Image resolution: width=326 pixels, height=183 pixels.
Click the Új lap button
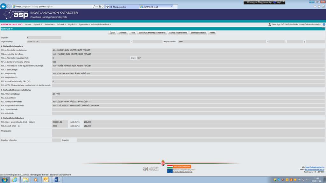pos(112,33)
